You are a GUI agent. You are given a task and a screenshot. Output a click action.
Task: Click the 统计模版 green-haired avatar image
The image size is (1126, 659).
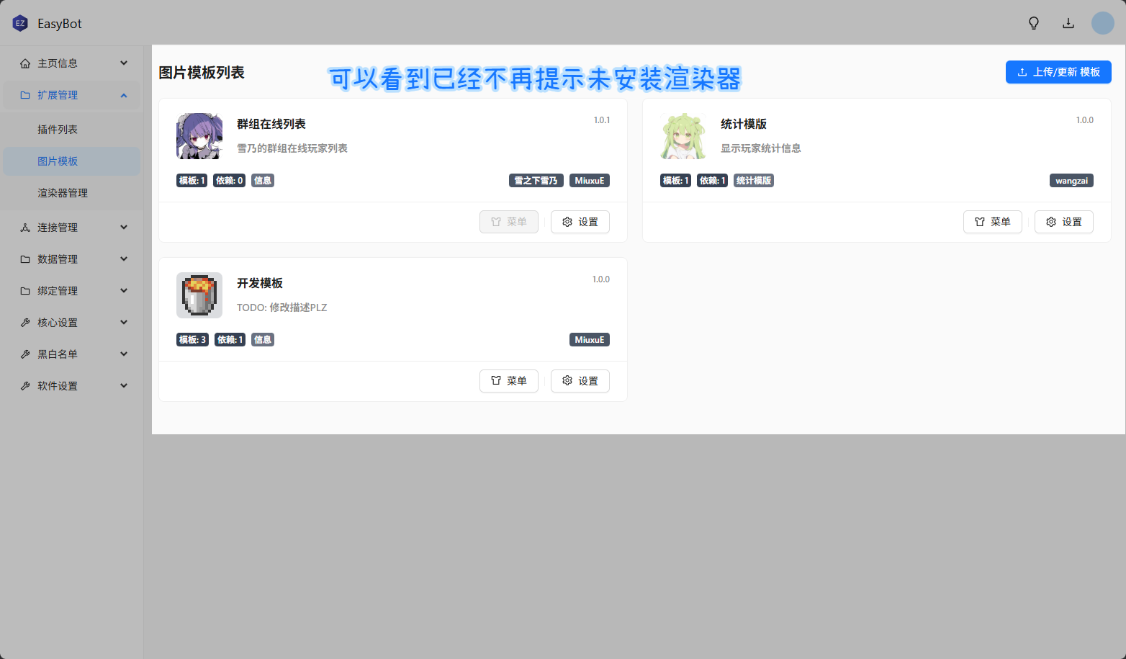tap(683, 136)
